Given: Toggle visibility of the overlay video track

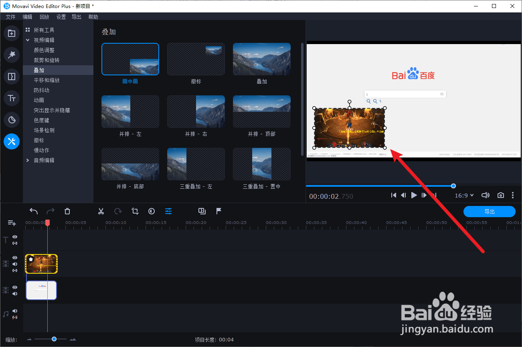Looking at the screenshot, I should coord(15,258).
